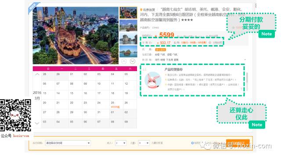Screen dimensions: 281x158
Task: Open the cathedral thumbnail, first in strip
Action: [128, 13]
